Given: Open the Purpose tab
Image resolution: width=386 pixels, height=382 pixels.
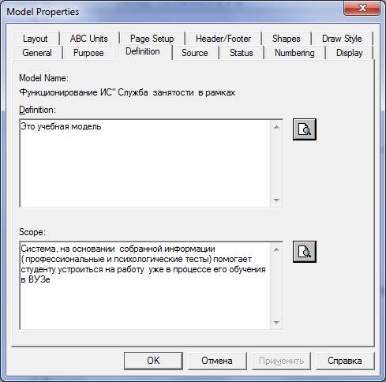Looking at the screenshot, I should [88, 53].
